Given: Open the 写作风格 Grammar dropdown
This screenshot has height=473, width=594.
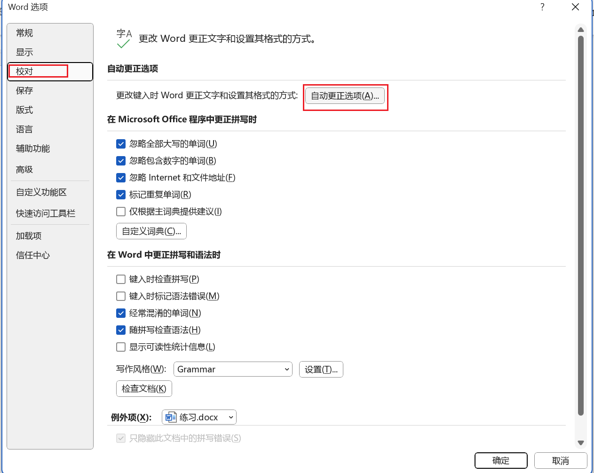Looking at the screenshot, I should [x=233, y=369].
